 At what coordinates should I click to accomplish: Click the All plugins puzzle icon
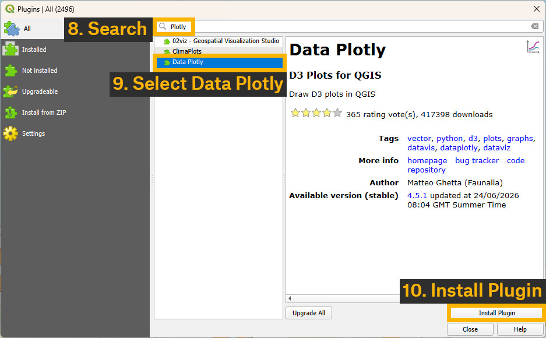(x=12, y=29)
